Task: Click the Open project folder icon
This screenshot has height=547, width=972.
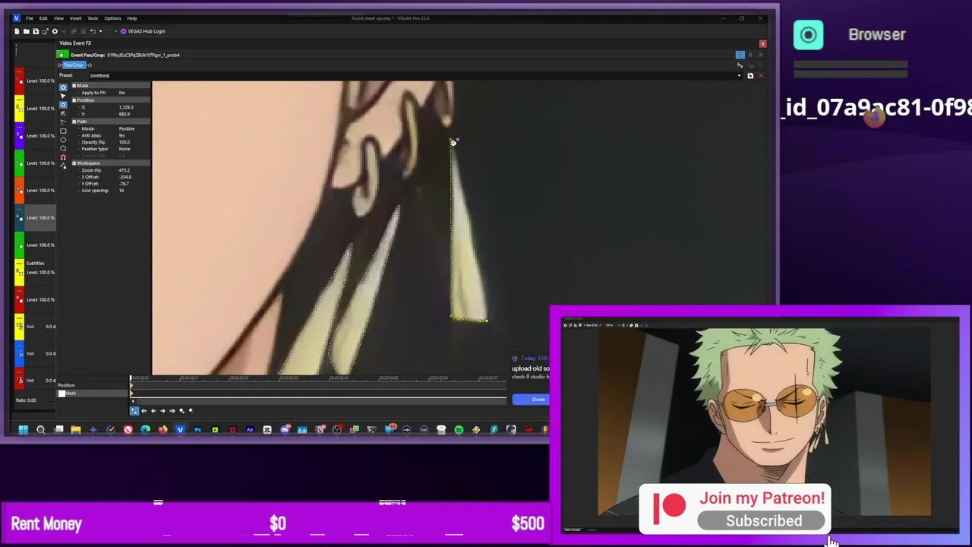Action: [27, 31]
